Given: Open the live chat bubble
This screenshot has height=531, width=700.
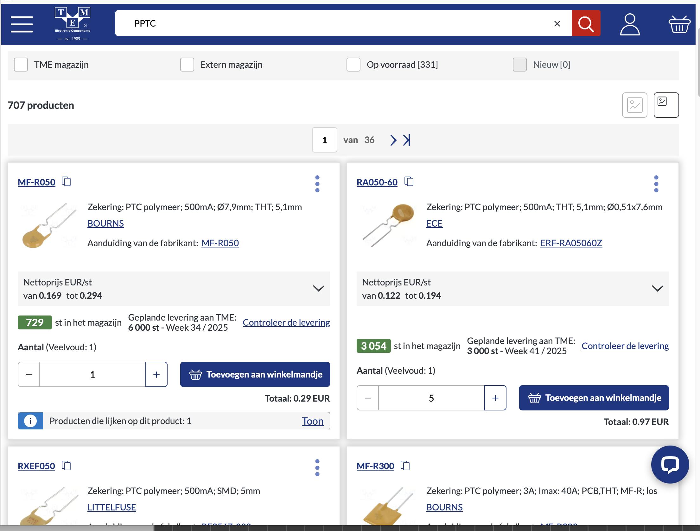Looking at the screenshot, I should click(x=670, y=465).
